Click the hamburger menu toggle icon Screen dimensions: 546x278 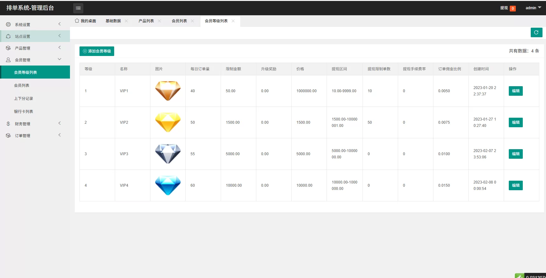[x=78, y=8]
